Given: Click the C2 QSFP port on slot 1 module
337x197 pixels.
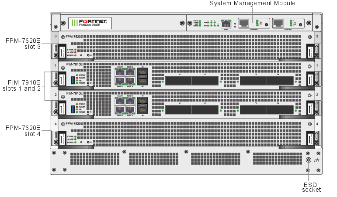Looking at the screenshot, I should coord(205,81).
